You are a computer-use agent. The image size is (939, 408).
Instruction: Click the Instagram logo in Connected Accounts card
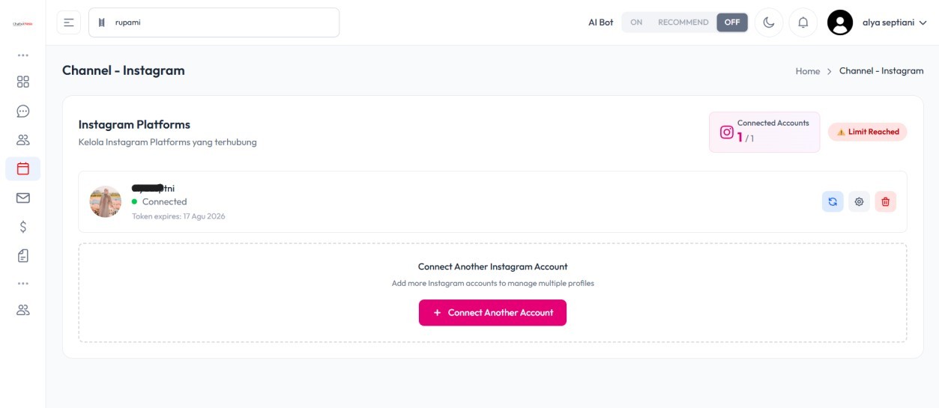pyautogui.click(x=726, y=133)
